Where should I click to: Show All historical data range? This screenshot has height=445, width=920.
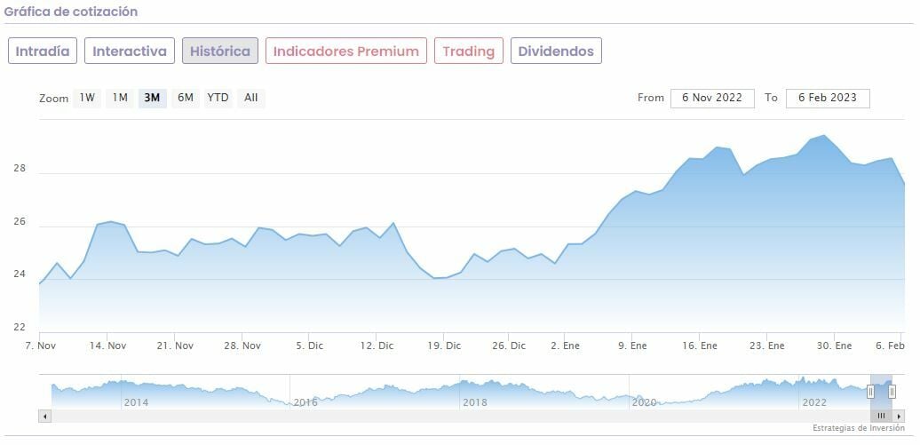[251, 98]
